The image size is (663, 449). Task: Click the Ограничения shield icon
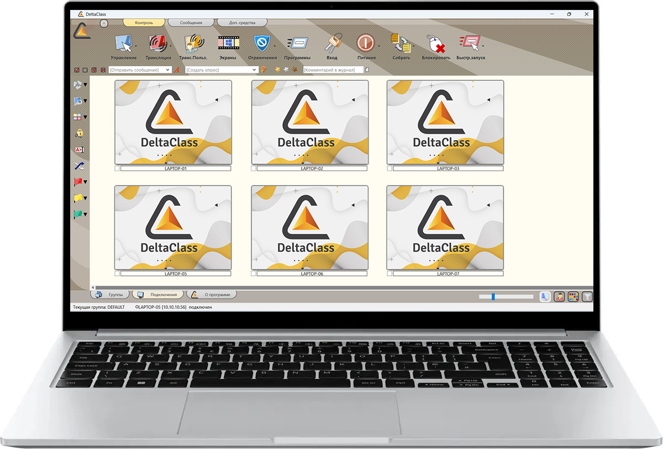(x=261, y=44)
